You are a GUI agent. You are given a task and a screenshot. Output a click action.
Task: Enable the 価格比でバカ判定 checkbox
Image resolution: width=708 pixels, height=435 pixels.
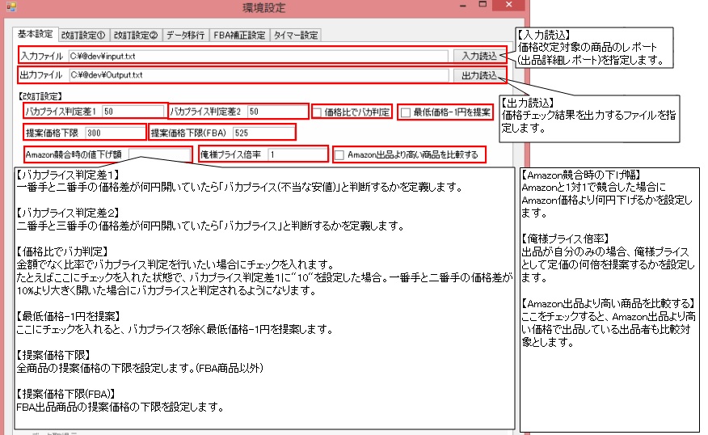click(x=318, y=112)
